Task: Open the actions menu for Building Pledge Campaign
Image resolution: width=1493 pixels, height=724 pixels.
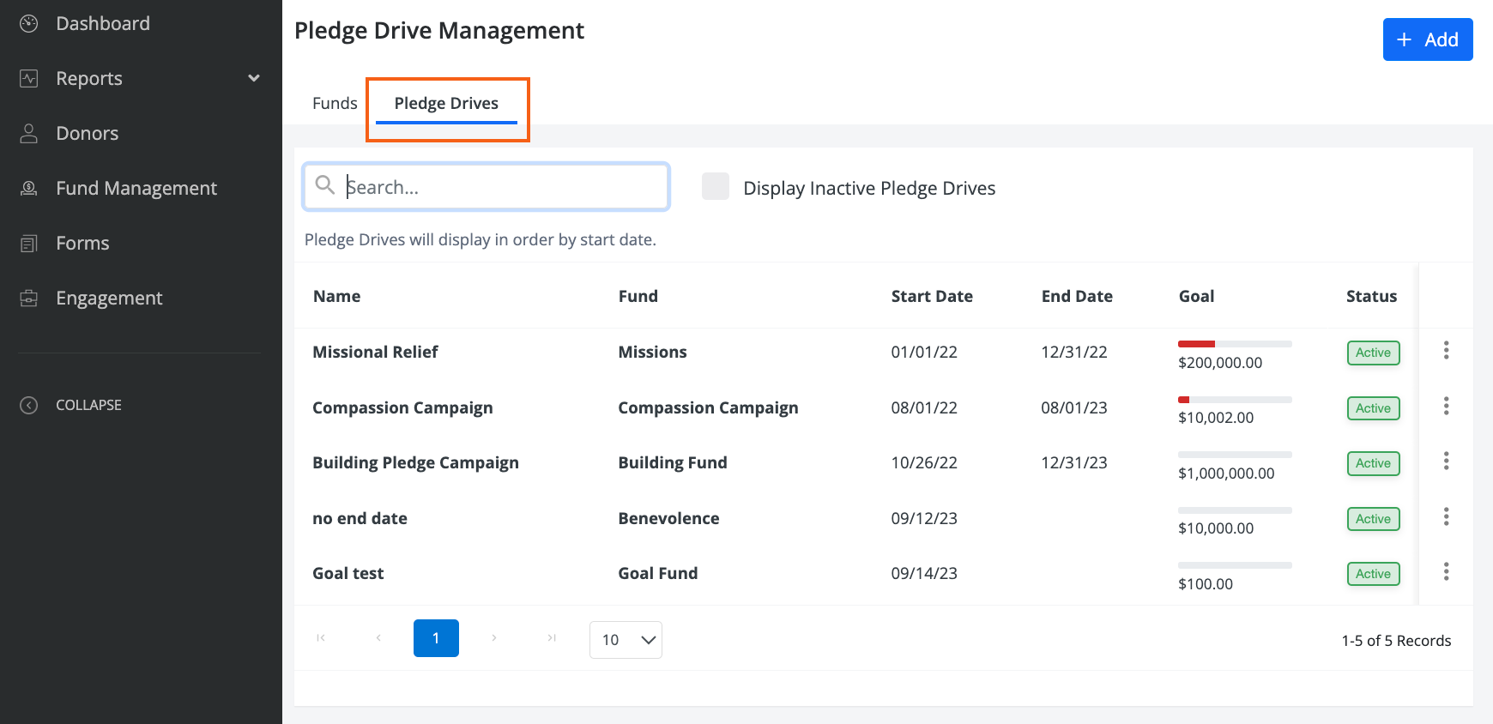Action: tap(1446, 461)
